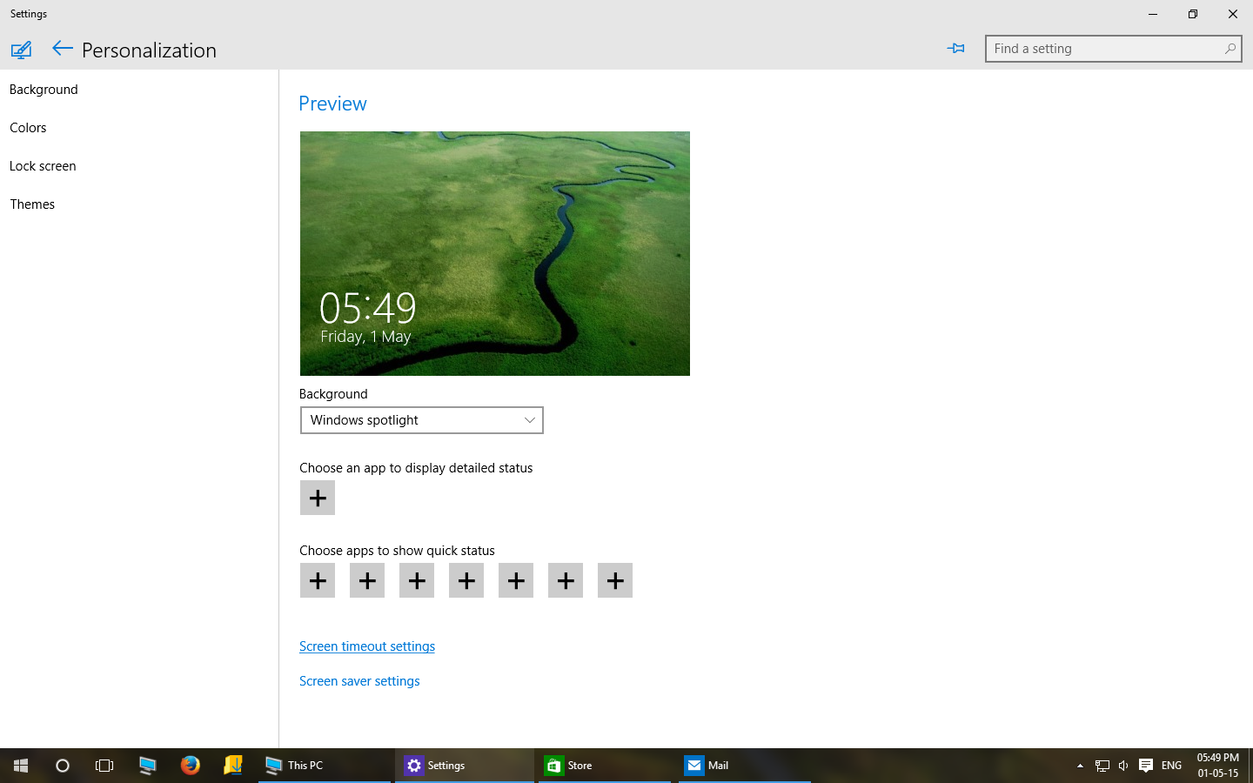Open the Settings home icon top-left
This screenshot has width=1253, height=783.
tap(21, 50)
